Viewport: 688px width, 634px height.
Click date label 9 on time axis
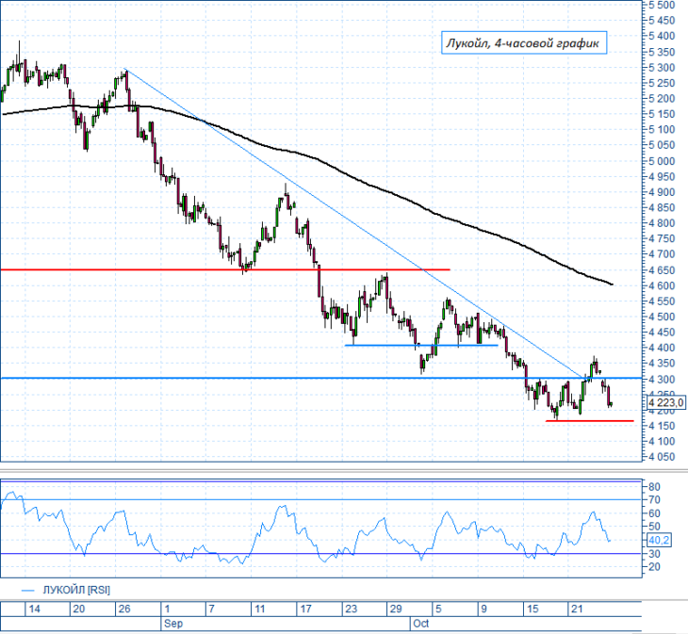(484, 609)
